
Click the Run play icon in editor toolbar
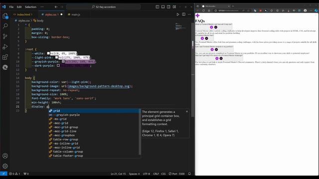(x=178, y=14)
